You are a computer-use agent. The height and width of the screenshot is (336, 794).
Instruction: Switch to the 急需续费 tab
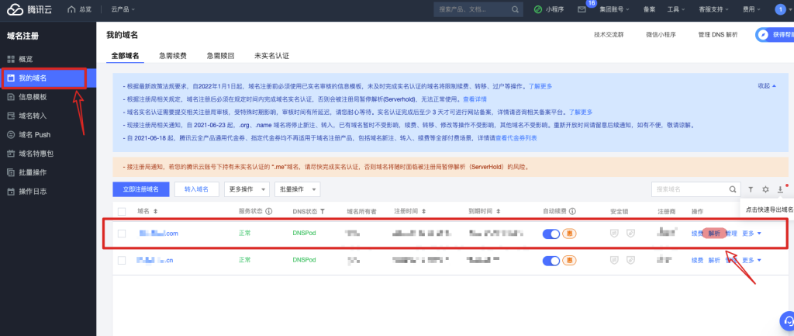tap(173, 56)
